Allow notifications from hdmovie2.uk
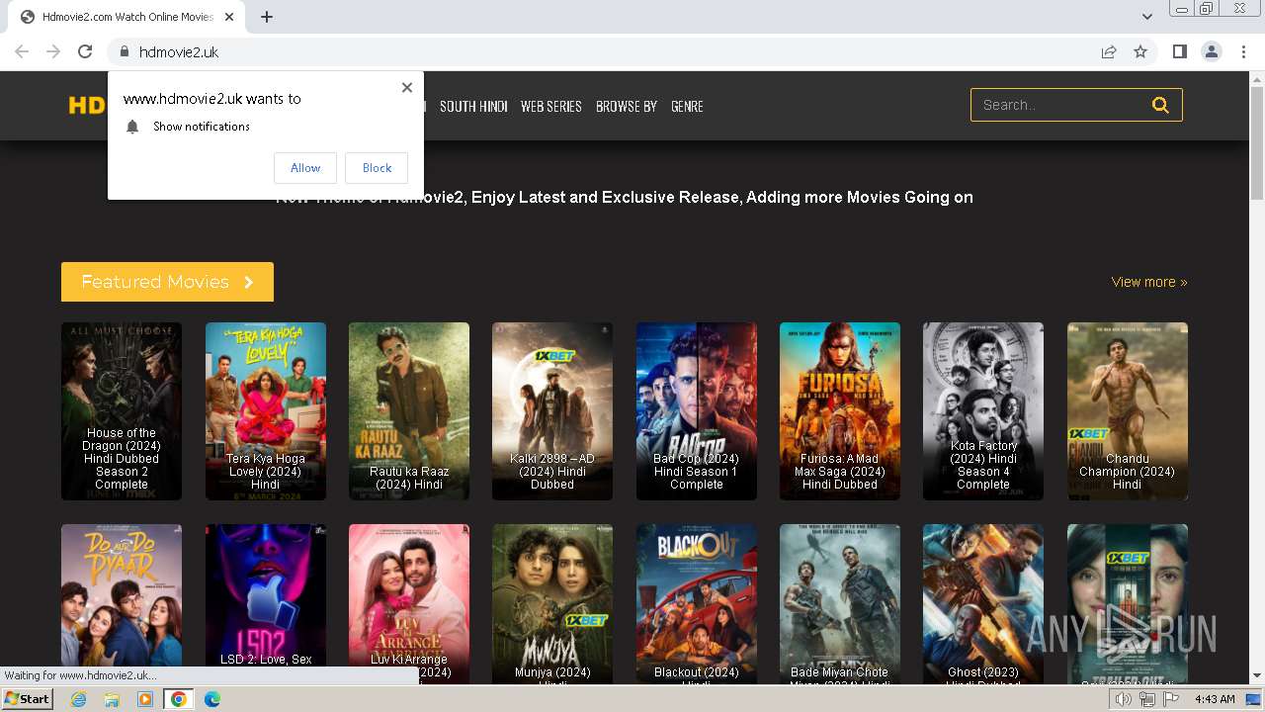The width and height of the screenshot is (1265, 712). pos(305,168)
